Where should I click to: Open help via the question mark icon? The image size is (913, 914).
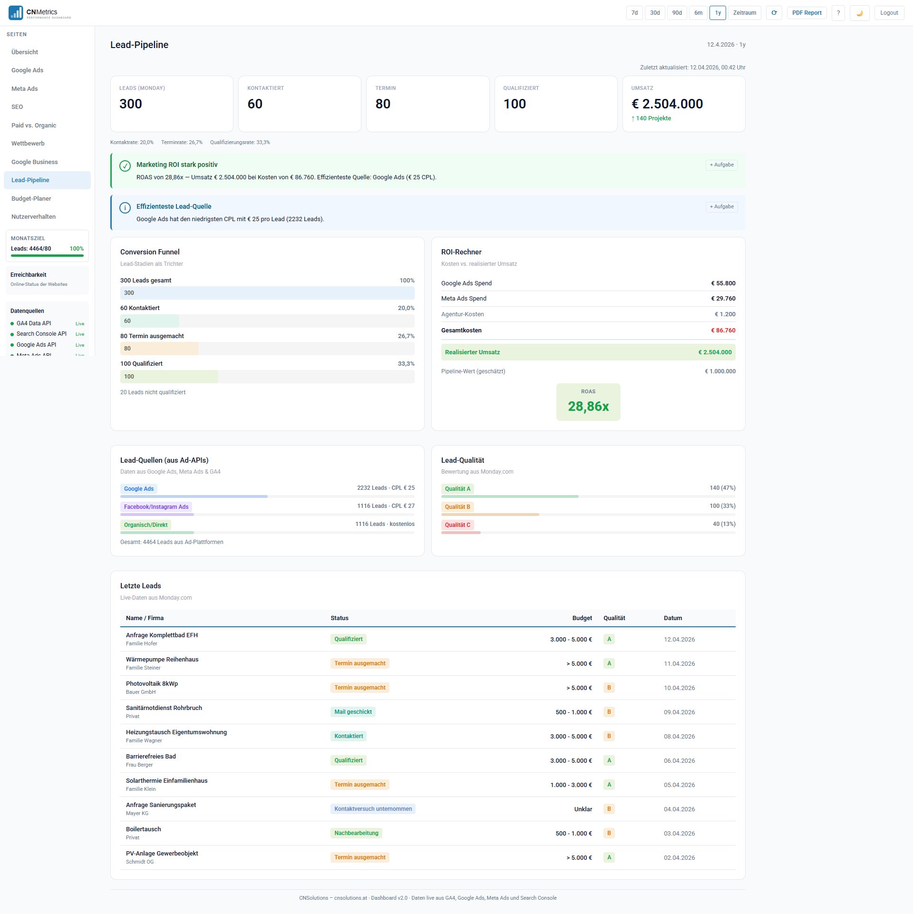click(838, 13)
